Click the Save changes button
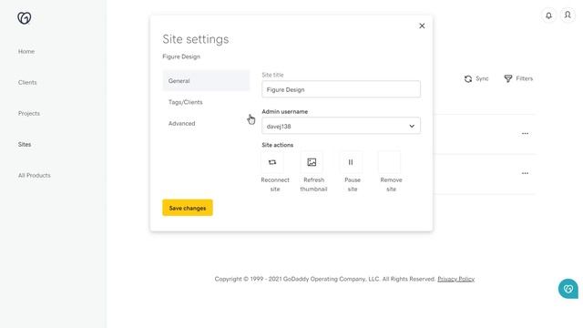This screenshot has height=328, width=583. [x=188, y=208]
